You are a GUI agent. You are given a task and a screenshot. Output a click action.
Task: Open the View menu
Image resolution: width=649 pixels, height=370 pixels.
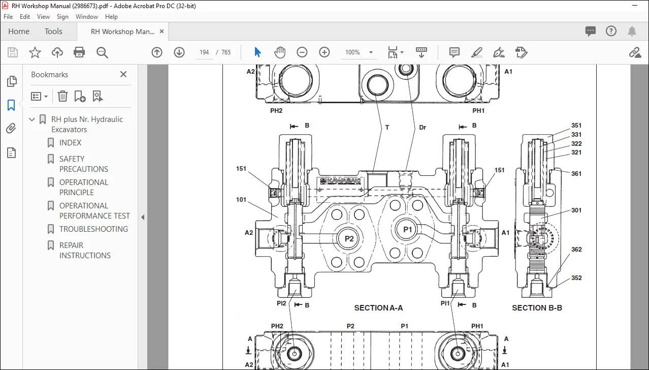[x=43, y=17]
